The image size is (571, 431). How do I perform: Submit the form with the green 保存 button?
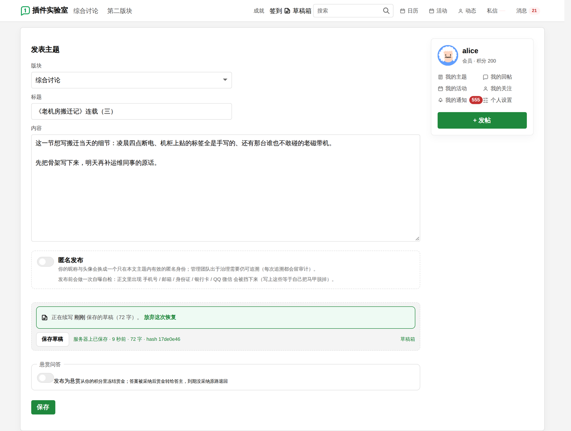pos(43,407)
